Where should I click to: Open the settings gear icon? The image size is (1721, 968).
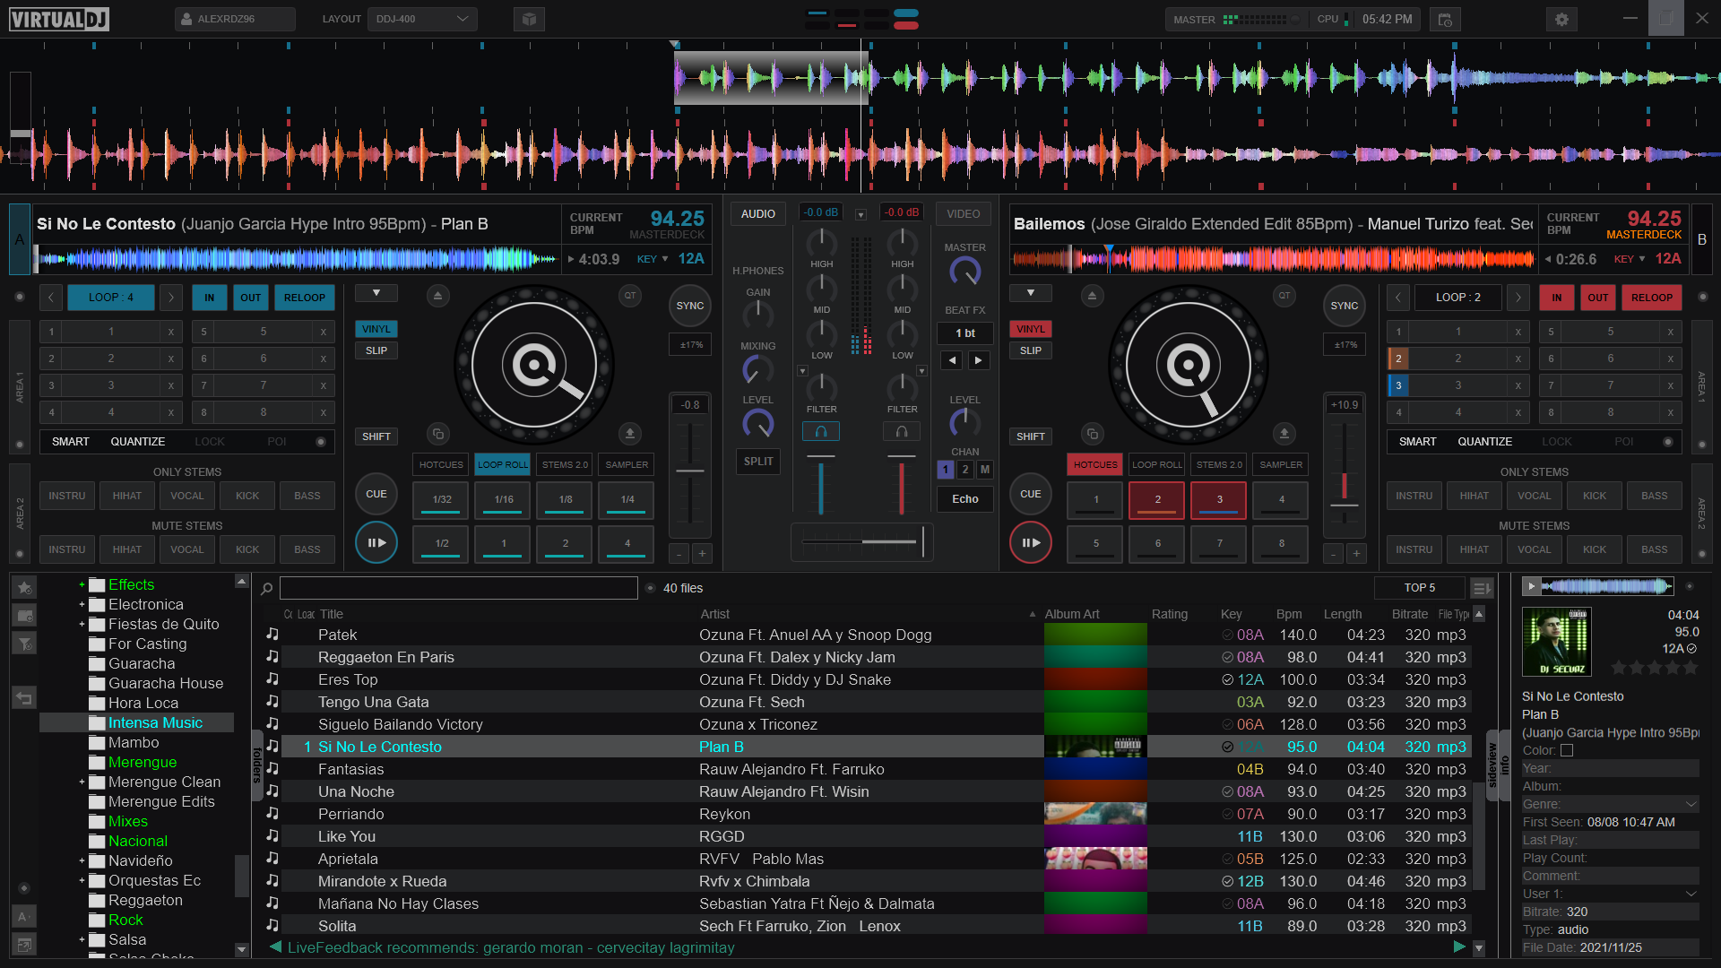(1561, 19)
